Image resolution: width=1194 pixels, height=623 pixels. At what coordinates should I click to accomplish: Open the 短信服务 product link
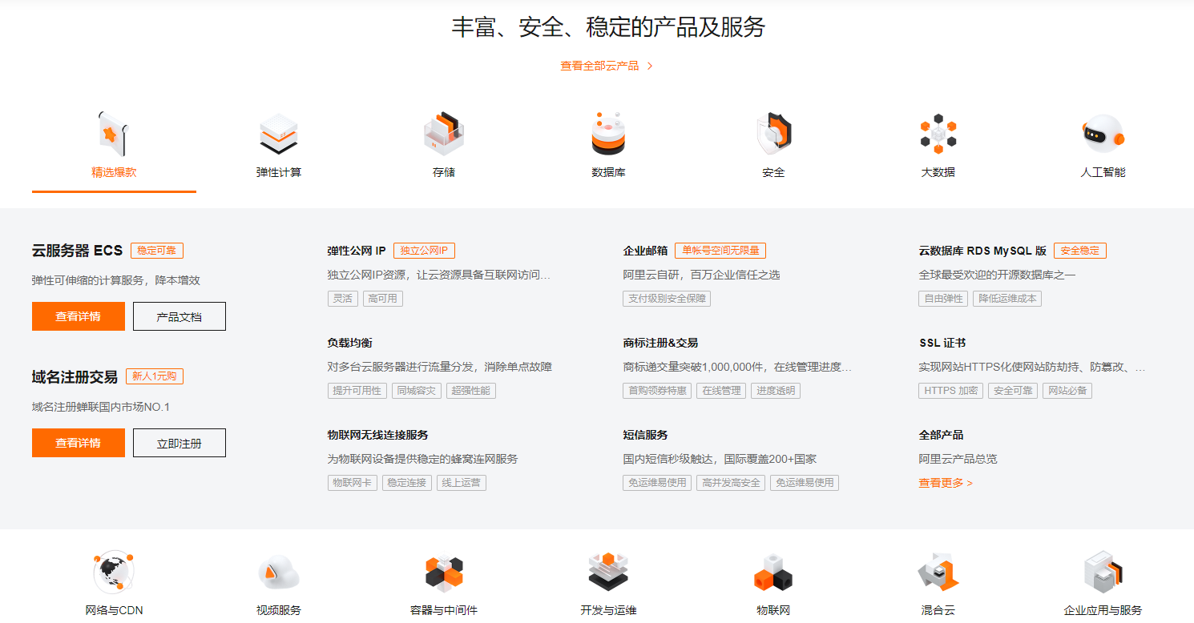point(645,435)
